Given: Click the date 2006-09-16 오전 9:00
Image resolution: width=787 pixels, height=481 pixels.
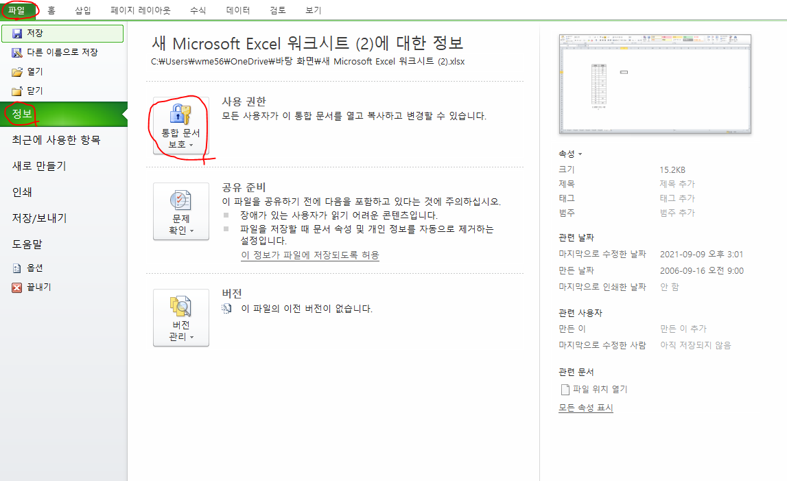Looking at the screenshot, I should [702, 270].
